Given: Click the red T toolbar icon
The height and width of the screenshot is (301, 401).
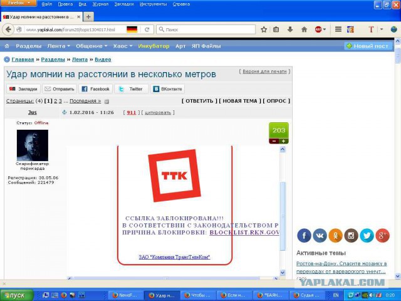Looking at the screenshot, I should (x=371, y=29).
